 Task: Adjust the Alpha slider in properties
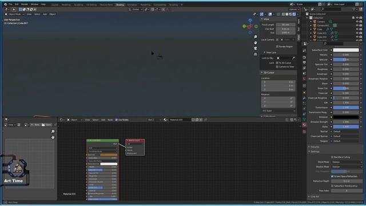pos(345,126)
